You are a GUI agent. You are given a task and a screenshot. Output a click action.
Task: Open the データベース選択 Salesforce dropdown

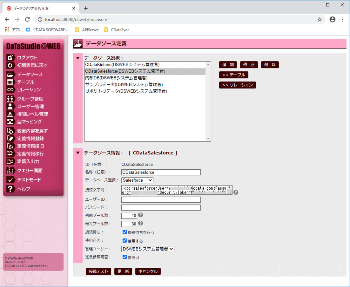click(137, 180)
